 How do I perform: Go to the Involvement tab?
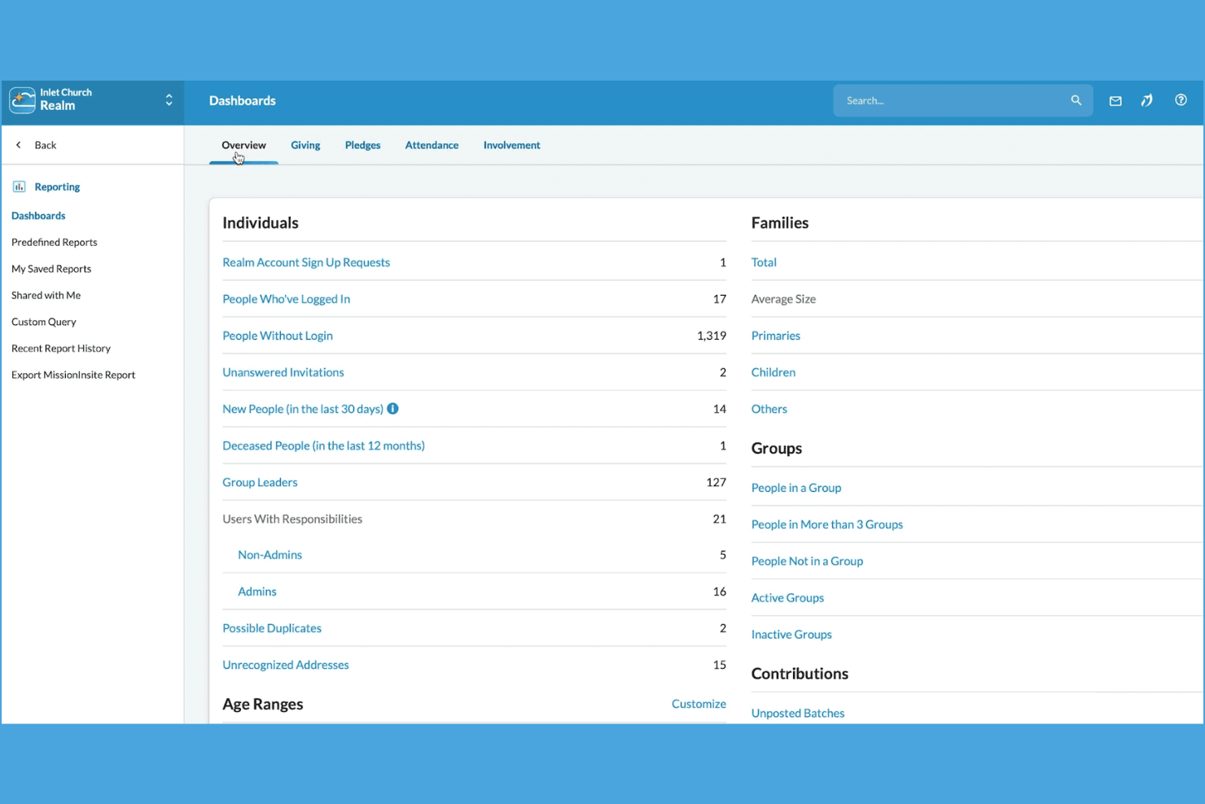point(511,145)
